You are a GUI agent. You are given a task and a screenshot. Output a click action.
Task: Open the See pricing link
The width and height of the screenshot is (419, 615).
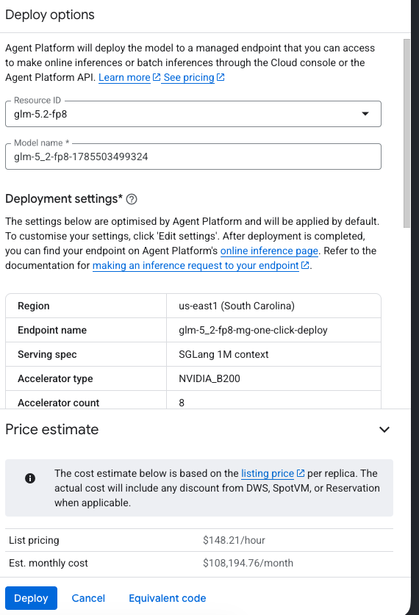[189, 77]
